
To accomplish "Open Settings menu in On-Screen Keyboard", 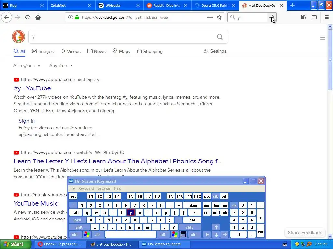I will [x=104, y=188].
